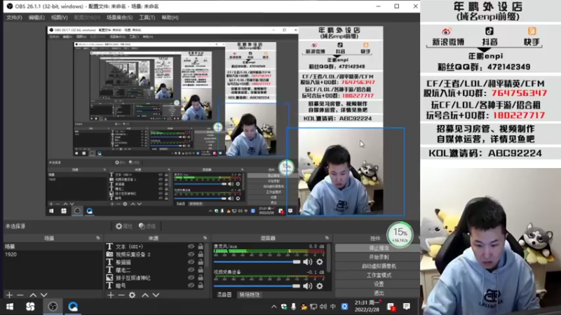The image size is (561, 315).
Task: Add a new source with the plus icon
Action: pyautogui.click(x=111, y=295)
